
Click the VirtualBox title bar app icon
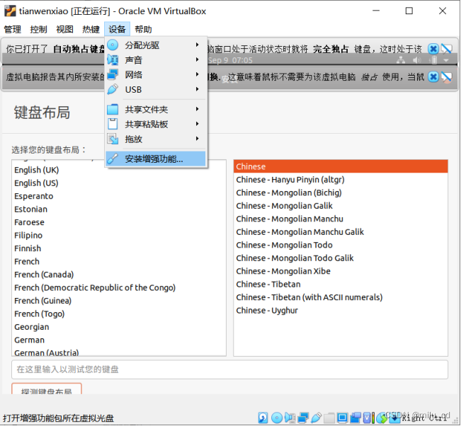[x=10, y=11]
